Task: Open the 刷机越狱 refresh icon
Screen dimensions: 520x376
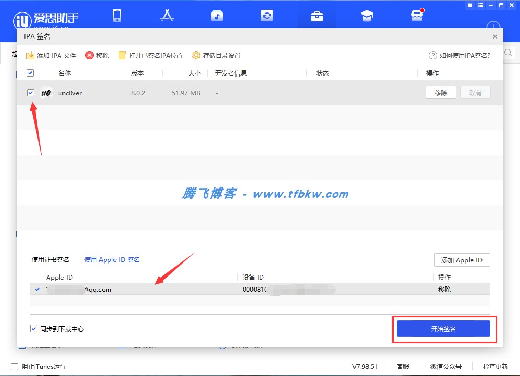Action: [267, 16]
